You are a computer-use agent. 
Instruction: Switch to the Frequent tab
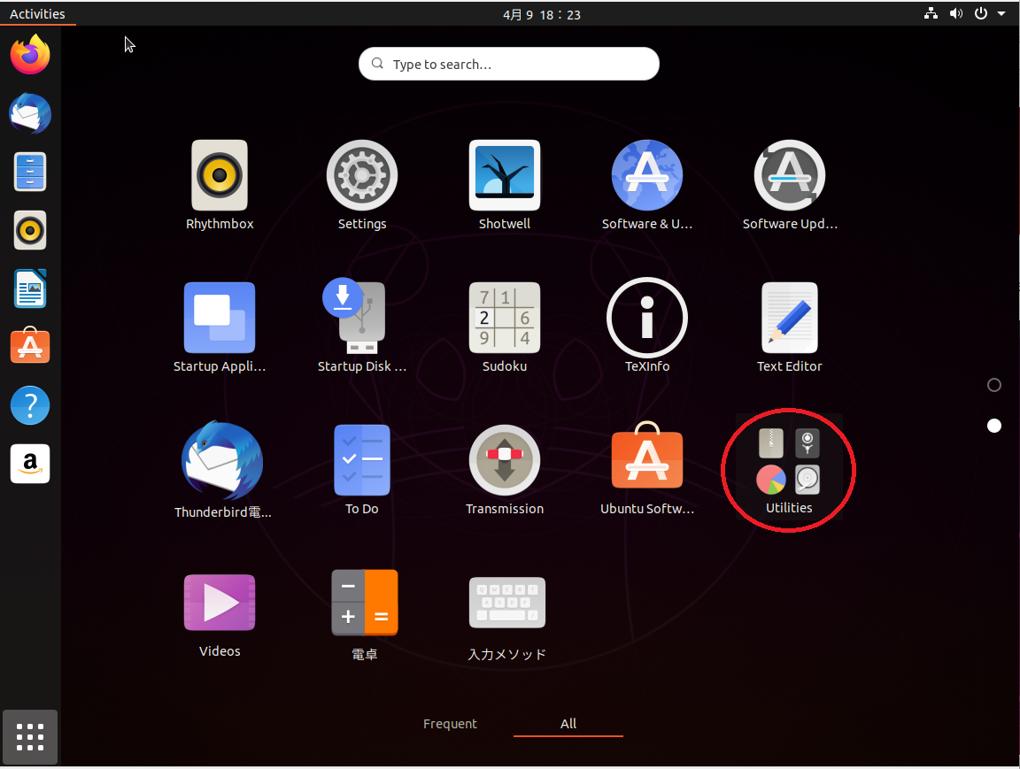click(x=450, y=724)
